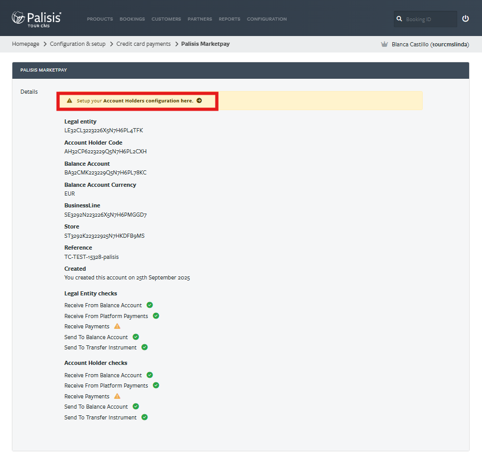Click the Legal Entity checks heading
Image resolution: width=482 pixels, height=457 pixels.
(x=91, y=293)
